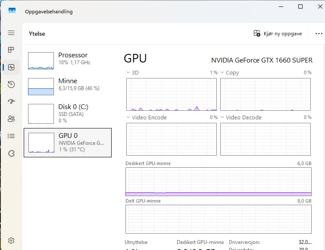Open the Video Encode engine dropdown
Viewport: 325px width, 250px height.
(128, 117)
